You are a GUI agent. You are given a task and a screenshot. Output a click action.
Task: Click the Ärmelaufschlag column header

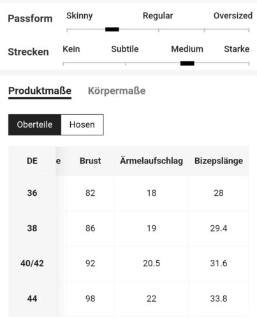tap(151, 161)
